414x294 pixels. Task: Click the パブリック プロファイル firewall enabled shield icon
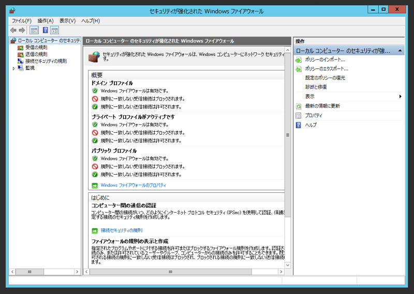pyautogui.click(x=95, y=159)
